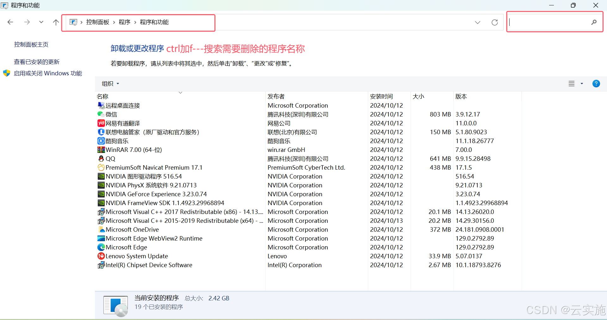This screenshot has height=320, width=607.
Task: Click the shield icon beside Windows 功能
Action: coord(7,73)
